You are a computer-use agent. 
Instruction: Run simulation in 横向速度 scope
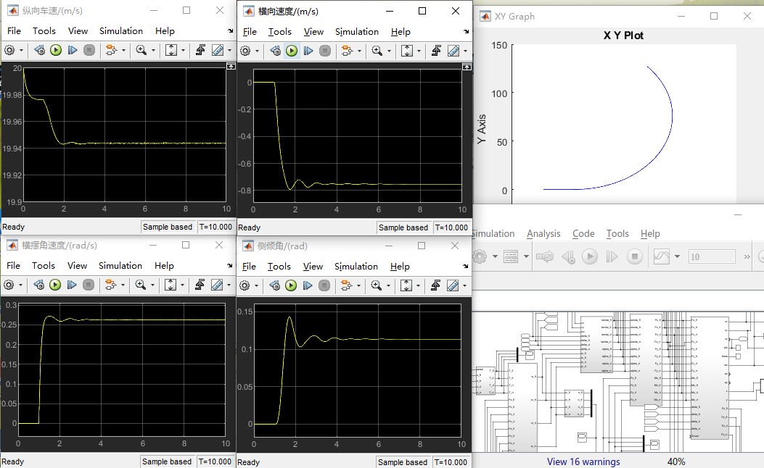292,51
